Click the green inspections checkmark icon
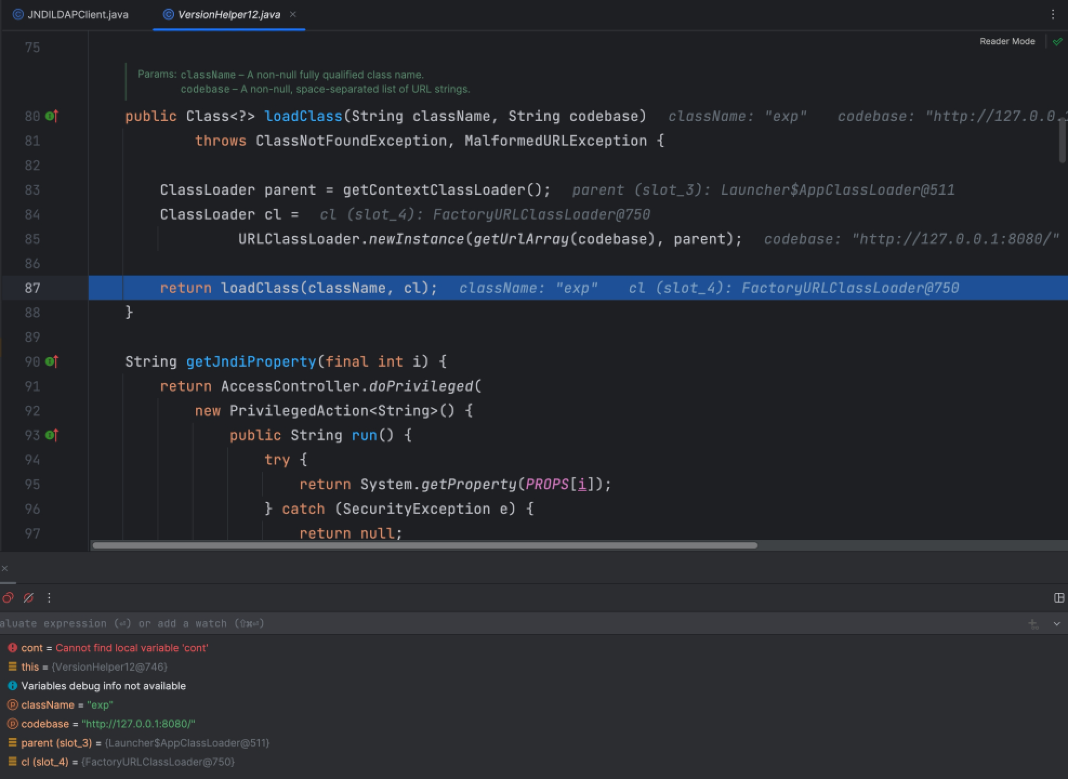The height and width of the screenshot is (779, 1068). (x=1057, y=41)
